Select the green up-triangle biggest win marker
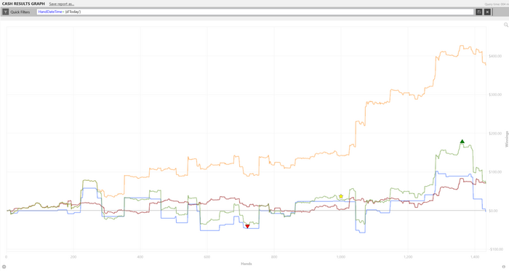This screenshot has height=271, width=509. (462, 142)
